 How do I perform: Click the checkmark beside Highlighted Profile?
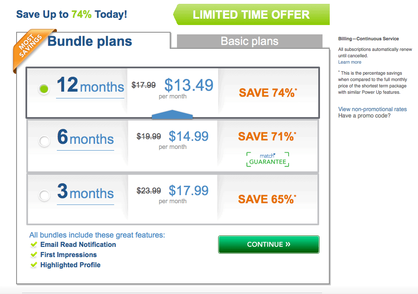pos(34,265)
